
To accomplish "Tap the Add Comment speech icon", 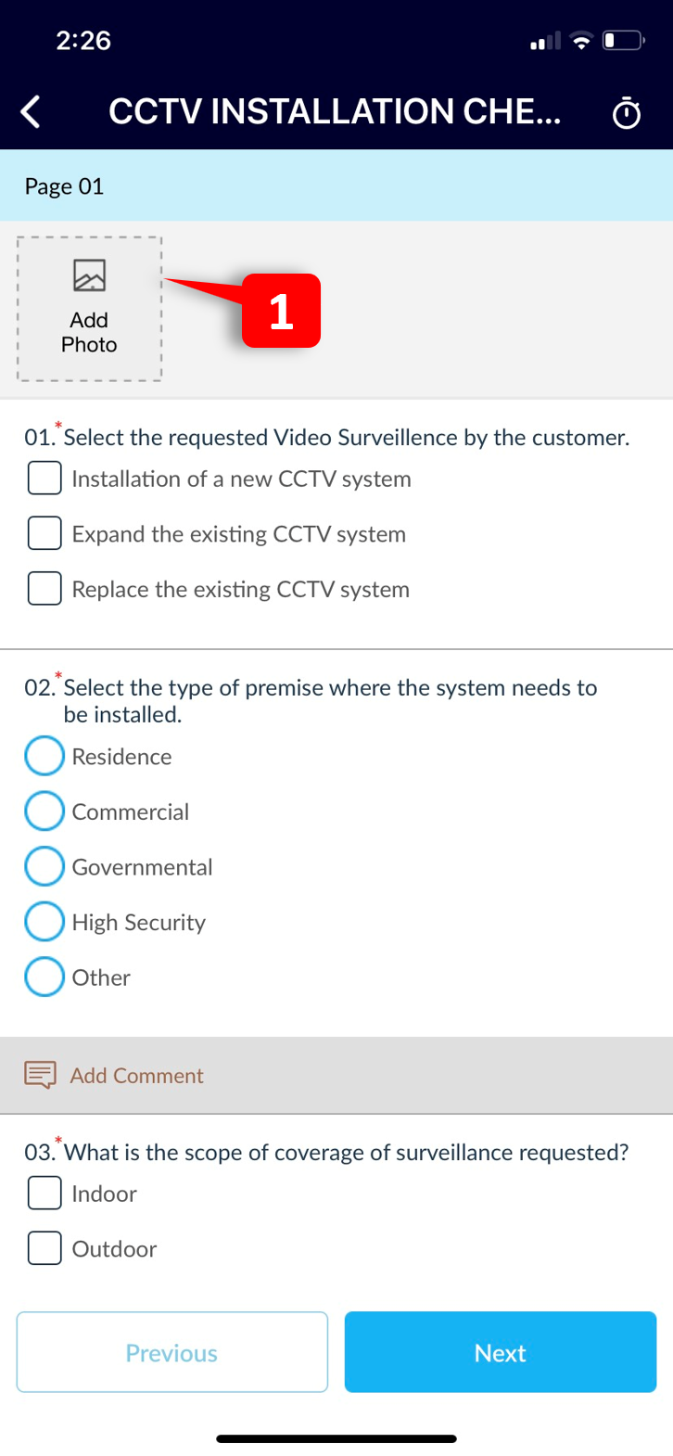I will click(41, 1075).
